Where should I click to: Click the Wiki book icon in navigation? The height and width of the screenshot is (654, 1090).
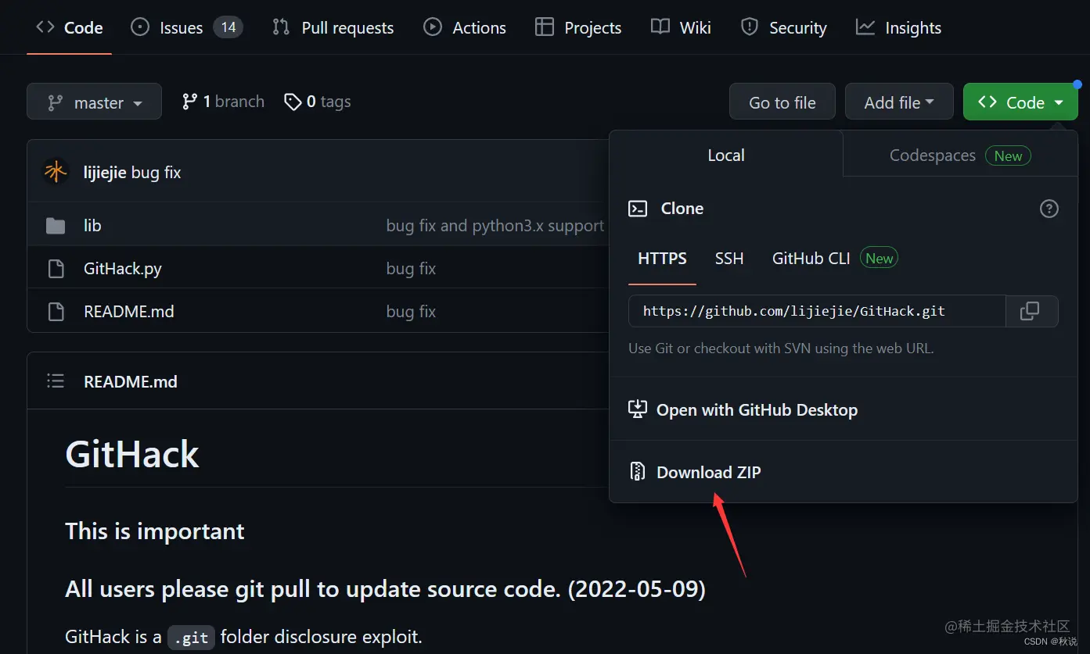658,26
